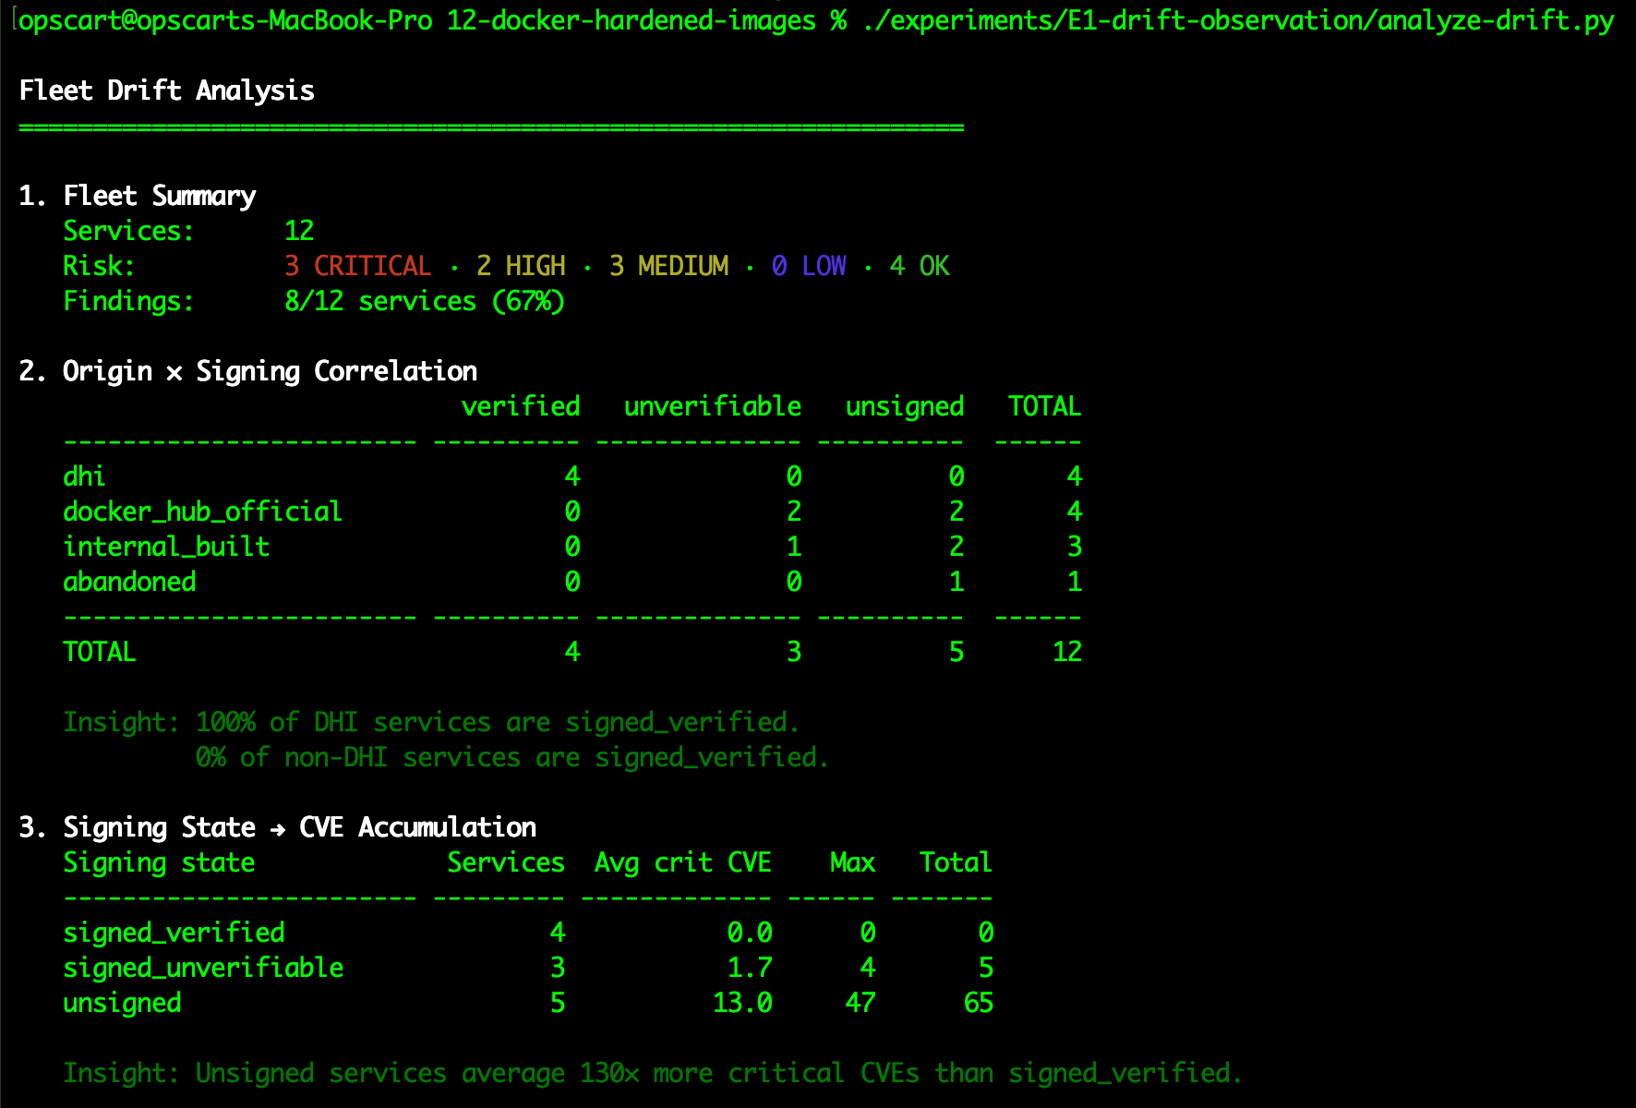
Task: Click the '0% of non-DHI services' insight line
Action: tap(512, 757)
